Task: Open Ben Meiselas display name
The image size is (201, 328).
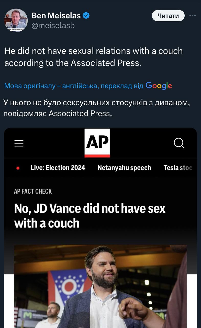Action: coord(56,16)
